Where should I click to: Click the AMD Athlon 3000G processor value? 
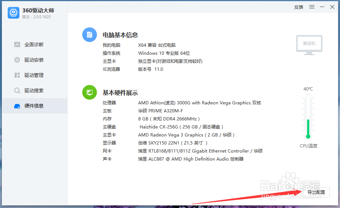coord(200,103)
